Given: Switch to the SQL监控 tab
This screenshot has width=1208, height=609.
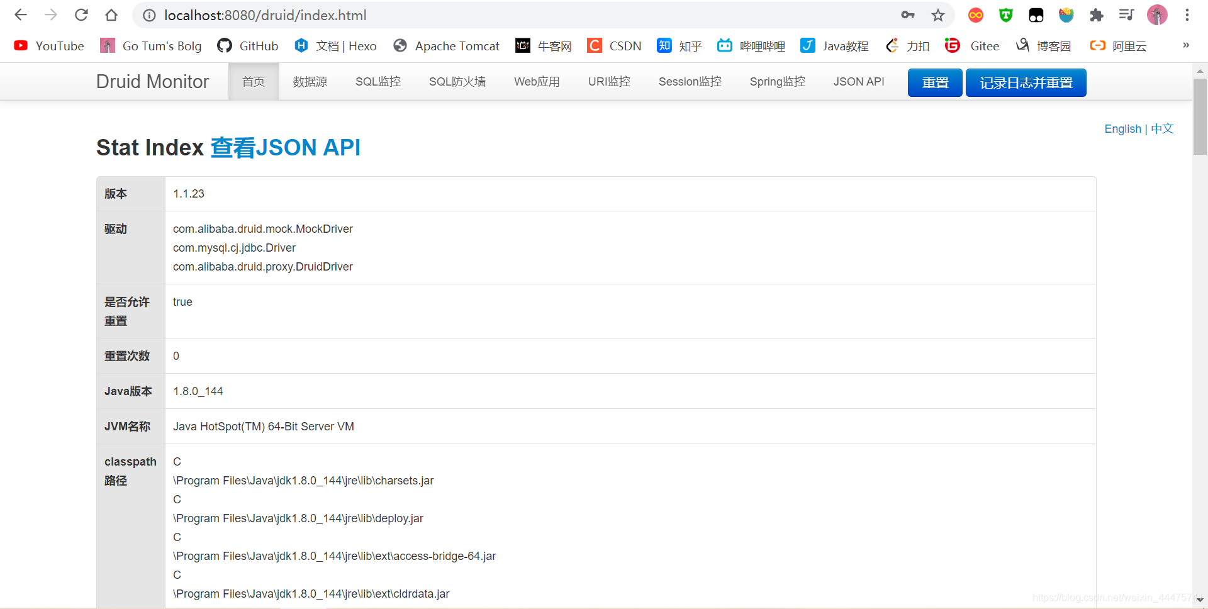Looking at the screenshot, I should pyautogui.click(x=378, y=82).
